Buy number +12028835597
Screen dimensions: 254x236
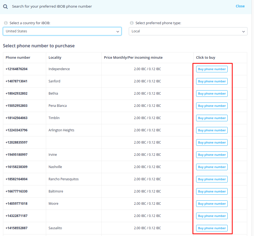pyautogui.click(x=212, y=142)
